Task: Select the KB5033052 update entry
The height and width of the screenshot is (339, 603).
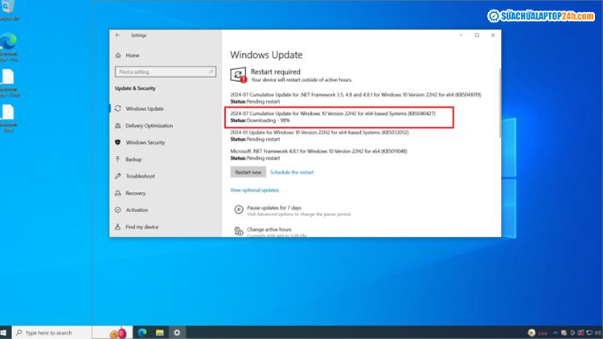Action: pyautogui.click(x=319, y=136)
